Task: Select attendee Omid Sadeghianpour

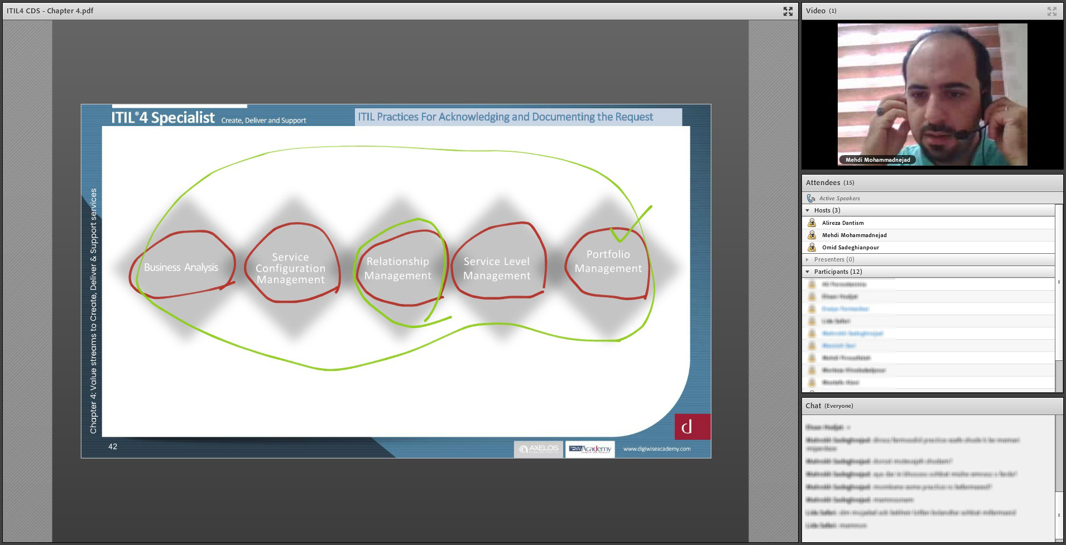Action: tap(929, 247)
